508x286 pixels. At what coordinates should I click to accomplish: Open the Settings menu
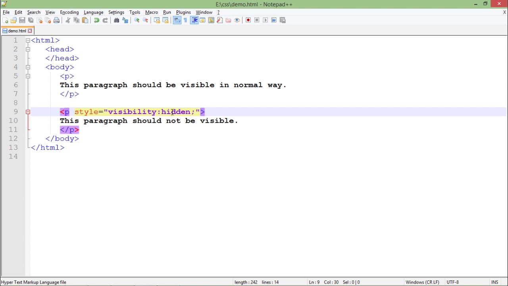click(x=116, y=12)
